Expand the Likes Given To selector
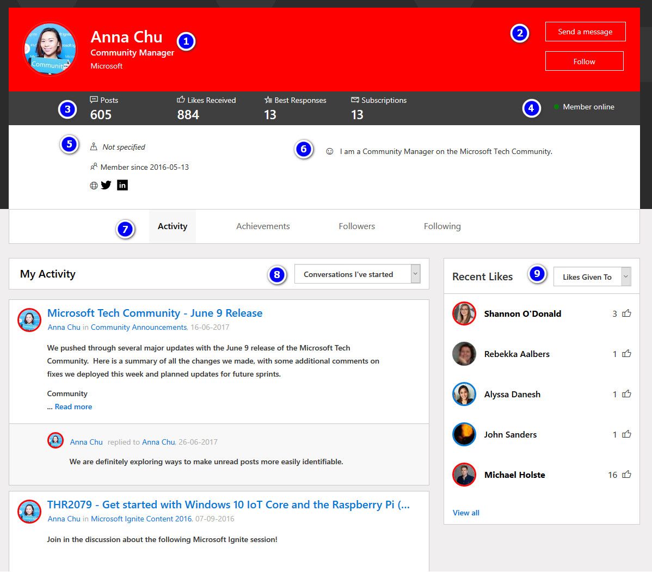652x572 pixels. pos(591,276)
